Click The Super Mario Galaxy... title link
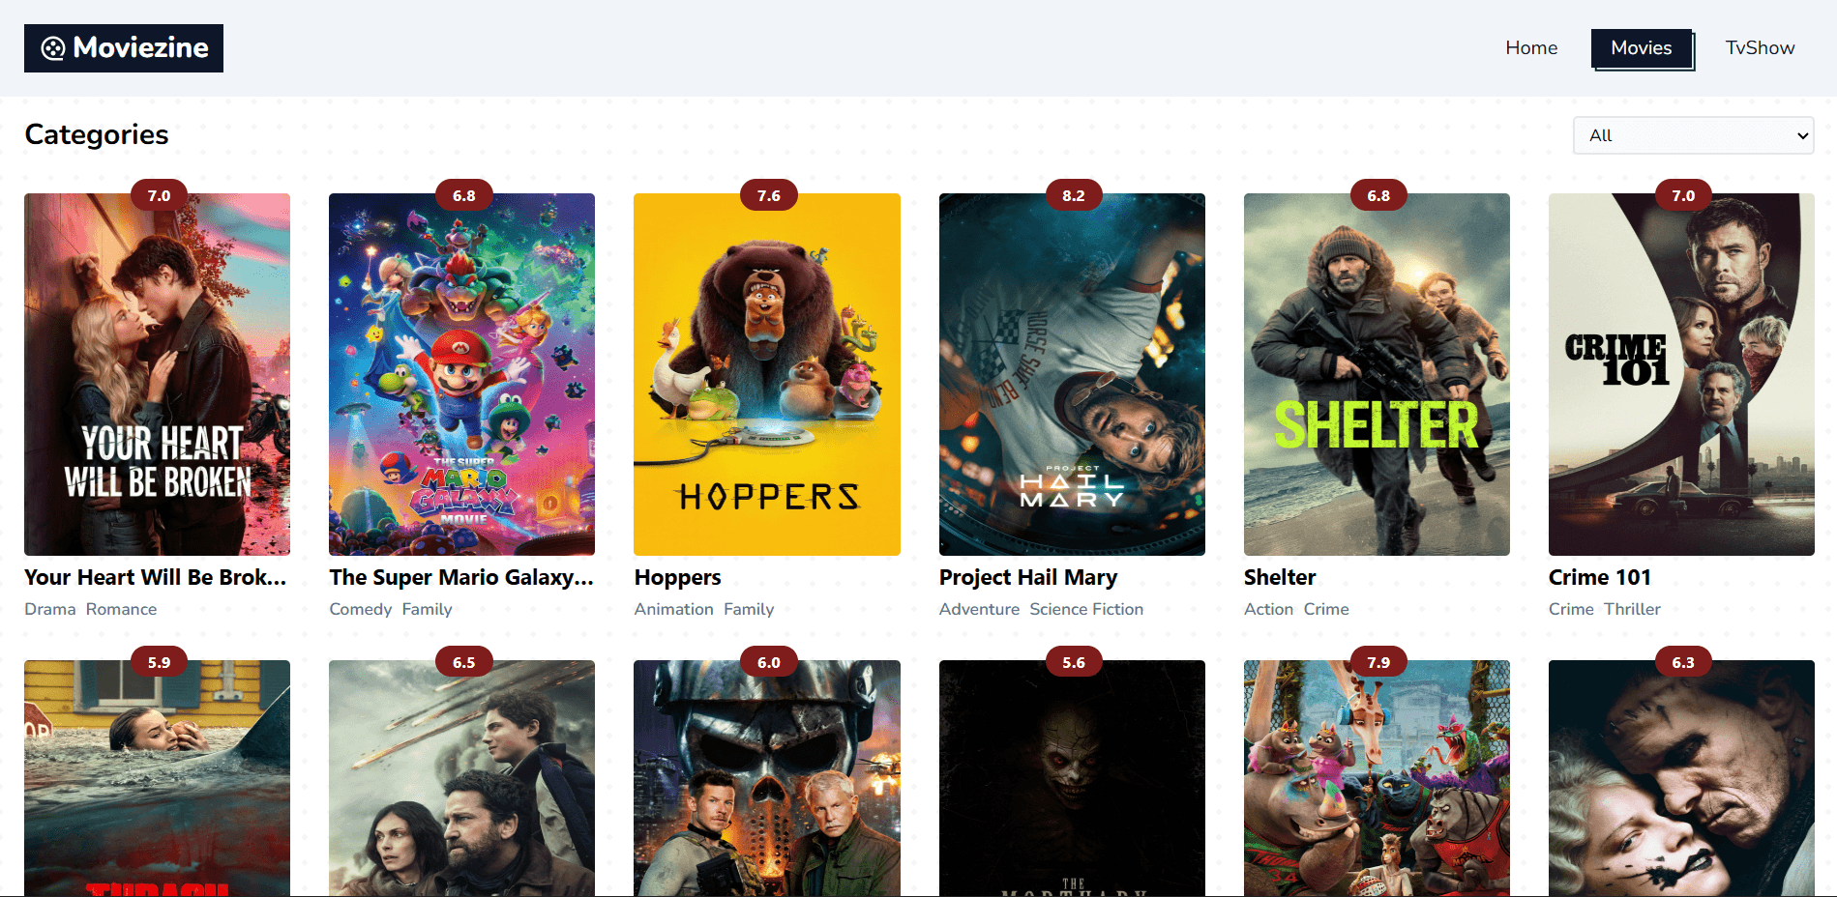Image resolution: width=1837 pixels, height=897 pixels. pyautogui.click(x=461, y=577)
